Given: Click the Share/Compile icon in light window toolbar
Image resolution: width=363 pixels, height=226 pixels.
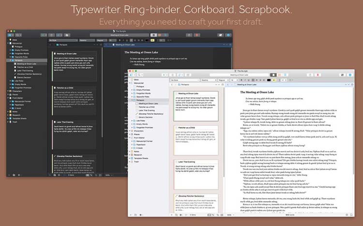Looking at the screenshot, I should pos(310,75).
